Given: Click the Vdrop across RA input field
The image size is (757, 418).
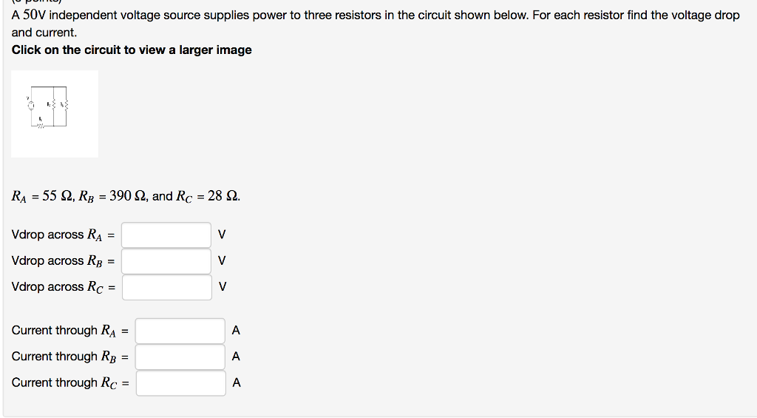Looking at the screenshot, I should click(x=166, y=235).
